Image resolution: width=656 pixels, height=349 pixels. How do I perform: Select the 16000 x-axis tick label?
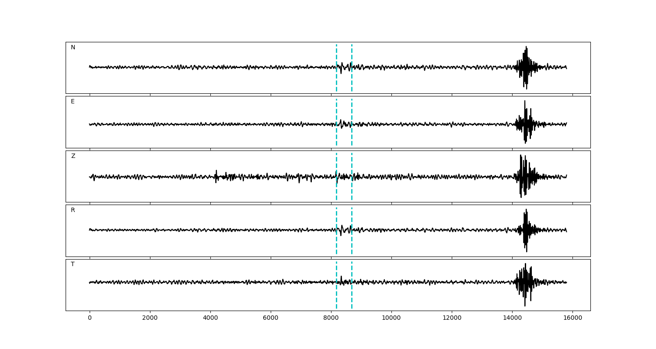click(x=572, y=318)
